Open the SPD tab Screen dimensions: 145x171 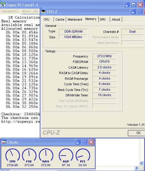104,19
